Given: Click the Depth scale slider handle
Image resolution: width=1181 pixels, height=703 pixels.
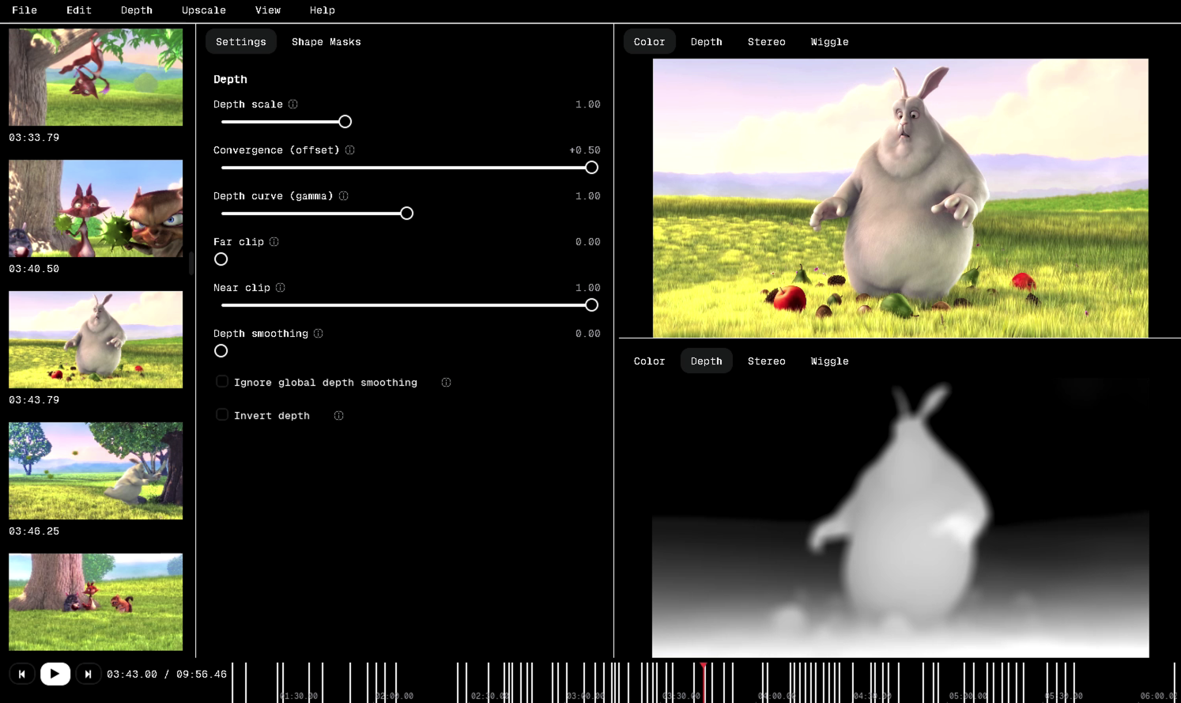Looking at the screenshot, I should coord(345,122).
